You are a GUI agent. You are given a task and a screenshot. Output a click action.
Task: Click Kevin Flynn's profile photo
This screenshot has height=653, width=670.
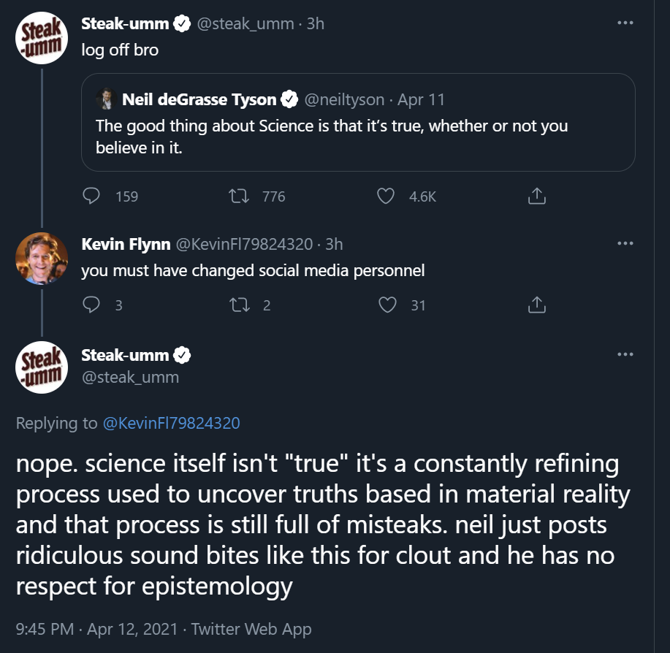42,258
